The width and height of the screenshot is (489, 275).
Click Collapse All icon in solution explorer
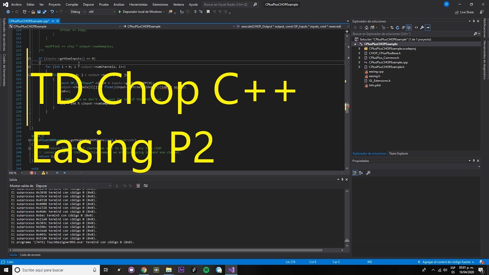[x=403, y=27]
